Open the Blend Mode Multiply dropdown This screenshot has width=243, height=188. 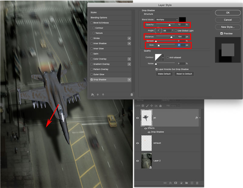click(x=167, y=19)
